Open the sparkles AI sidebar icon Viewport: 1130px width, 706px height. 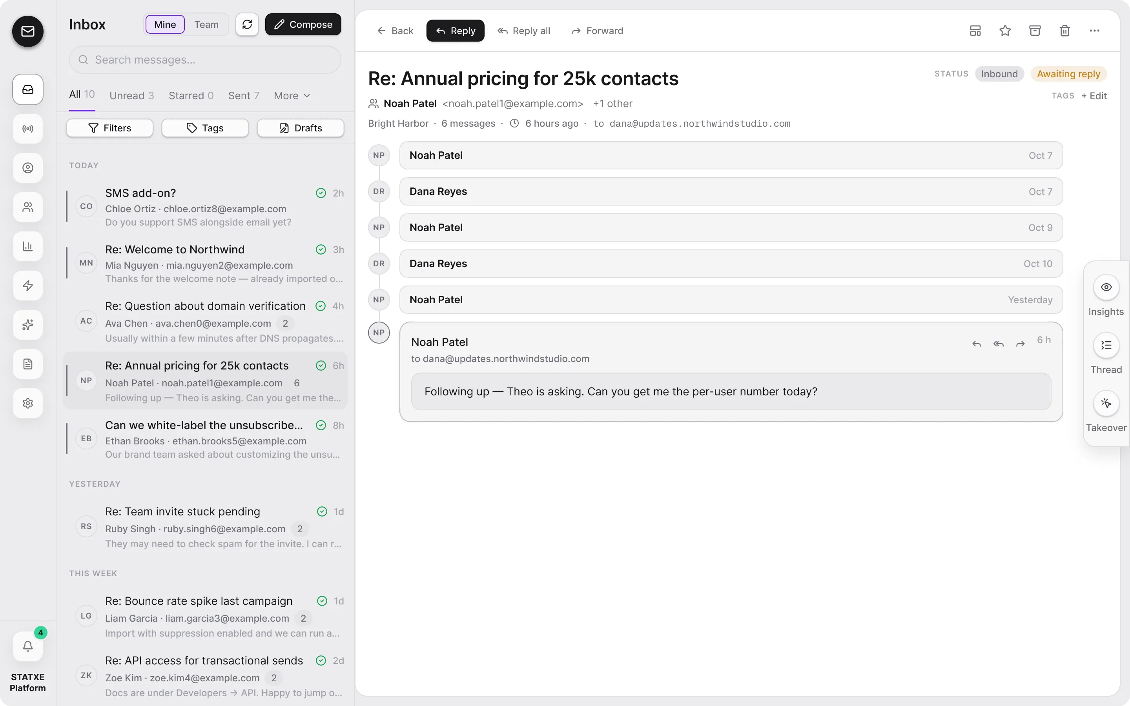(x=28, y=324)
